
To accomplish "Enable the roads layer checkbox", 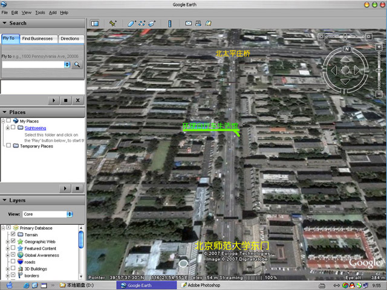I will click(13, 262).
